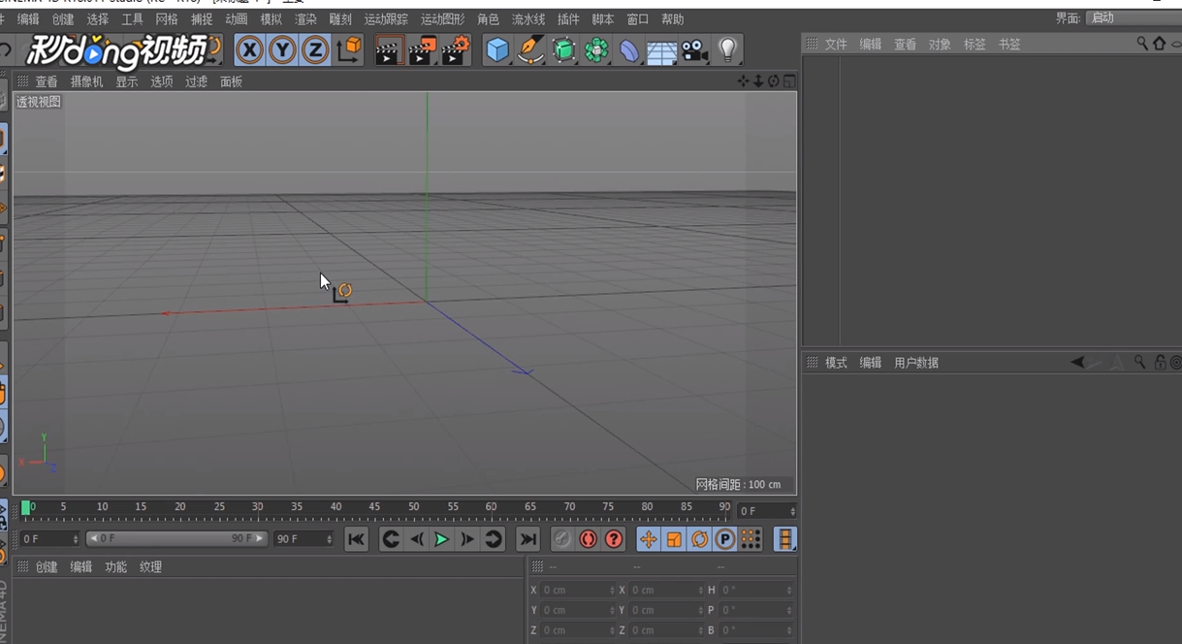Open the 界面 layout dropdown
The height and width of the screenshot is (644, 1182).
1132,18
